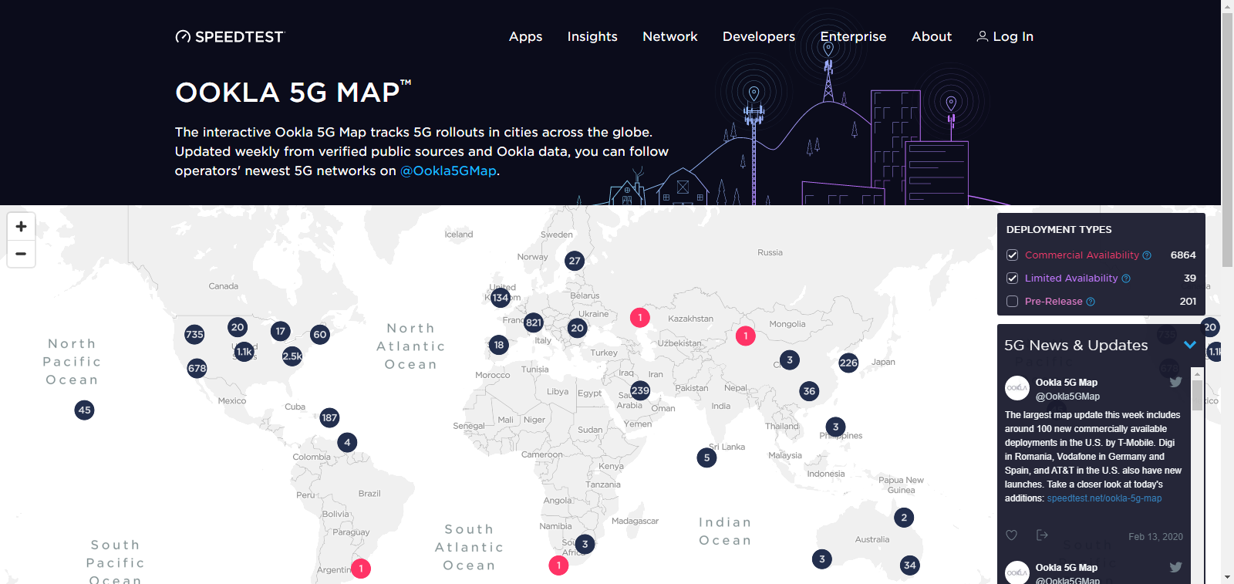Image resolution: width=1234 pixels, height=584 pixels.
Task: Select the 17 cluster in North America
Action: coord(281,331)
